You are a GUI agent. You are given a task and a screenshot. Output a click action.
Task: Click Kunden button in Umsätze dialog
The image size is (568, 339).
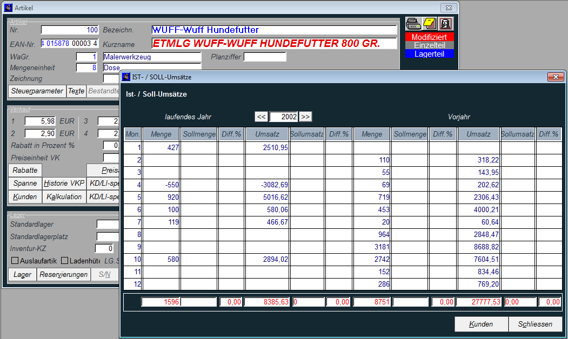tap(481, 324)
